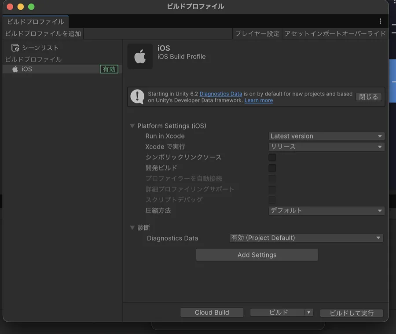Open プレイヤー設定
The image size is (396, 334).
257,33
